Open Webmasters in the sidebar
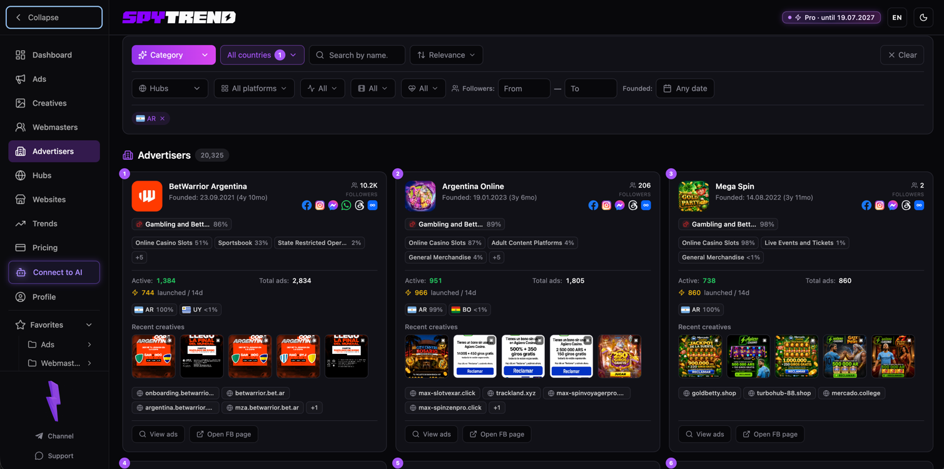The image size is (944, 469). [x=54, y=127]
